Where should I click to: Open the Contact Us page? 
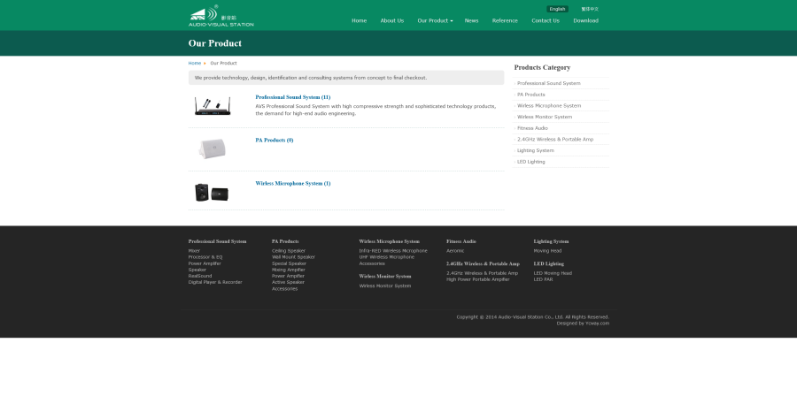coord(545,20)
